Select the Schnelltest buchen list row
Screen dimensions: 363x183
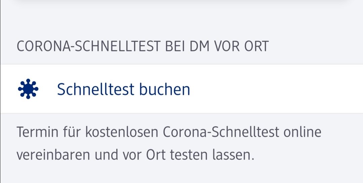coord(182,89)
